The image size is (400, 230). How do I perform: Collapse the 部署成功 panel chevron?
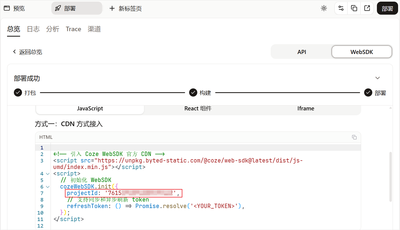(377, 78)
